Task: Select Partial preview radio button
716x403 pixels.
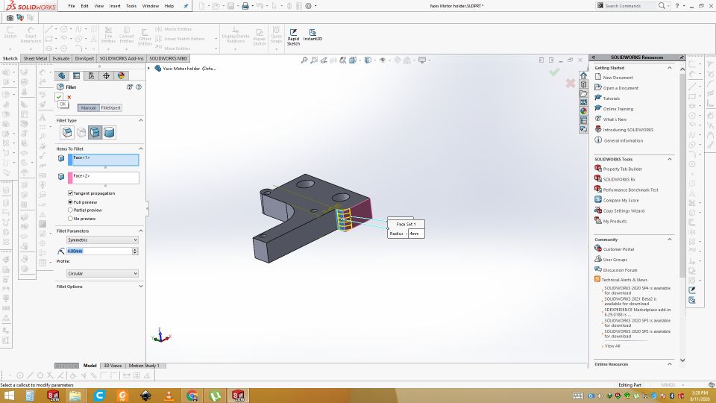Action: [70, 210]
